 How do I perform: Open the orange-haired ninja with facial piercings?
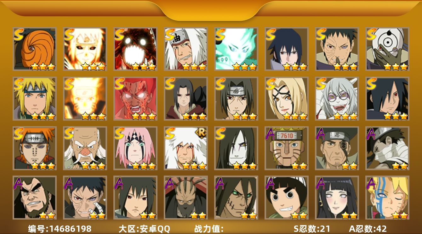click(x=35, y=148)
